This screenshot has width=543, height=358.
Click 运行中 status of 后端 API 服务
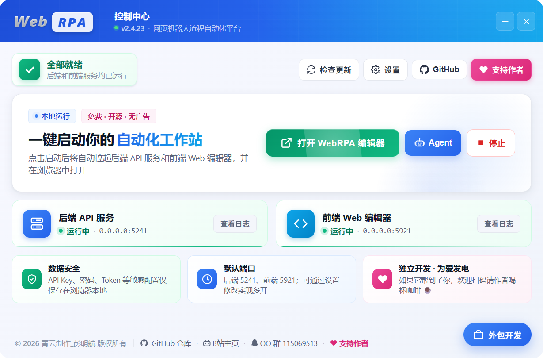click(x=73, y=231)
